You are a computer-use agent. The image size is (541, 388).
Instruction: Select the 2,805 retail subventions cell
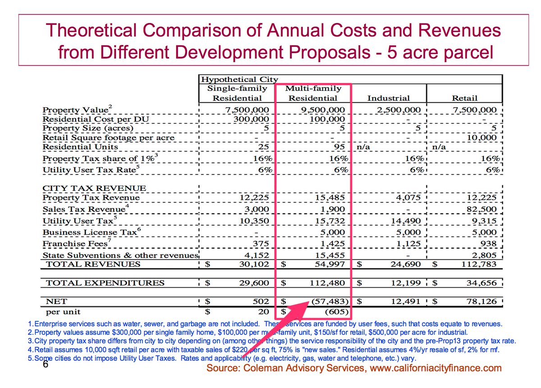(x=485, y=255)
